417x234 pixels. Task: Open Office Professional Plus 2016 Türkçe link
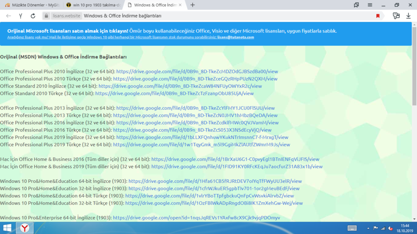pyautogui.click(x=192, y=130)
